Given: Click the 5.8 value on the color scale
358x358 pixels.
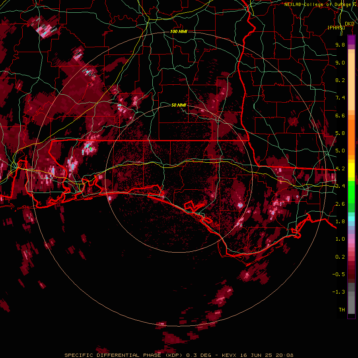Looking at the screenshot, I should [x=340, y=133].
